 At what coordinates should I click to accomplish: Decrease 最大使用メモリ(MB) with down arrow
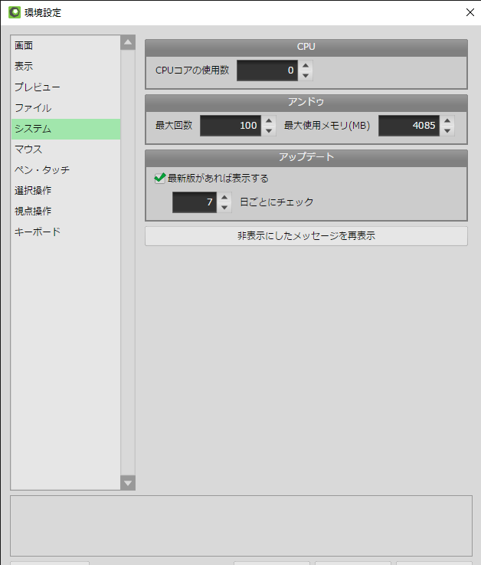447,131
